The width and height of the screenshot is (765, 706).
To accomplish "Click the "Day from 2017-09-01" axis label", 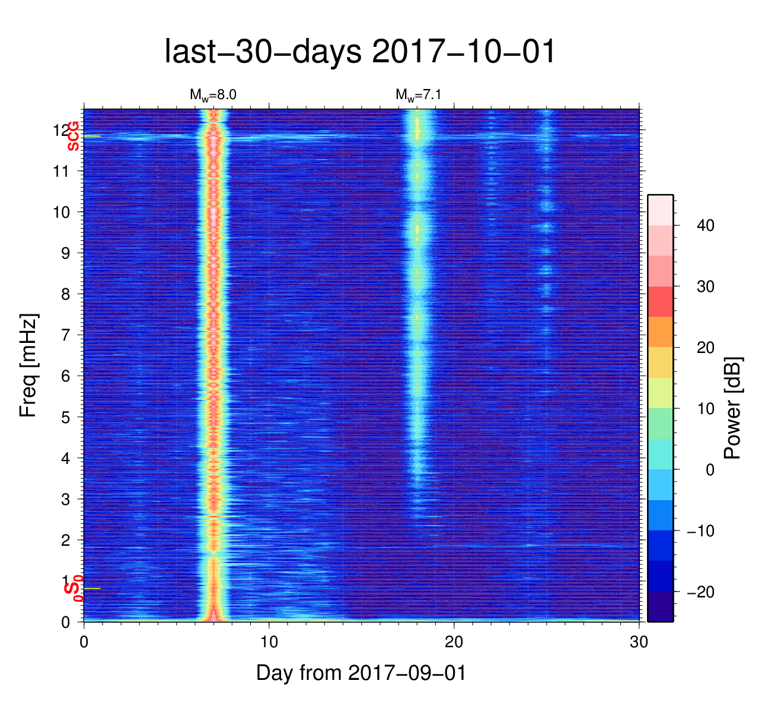I will click(x=361, y=673).
